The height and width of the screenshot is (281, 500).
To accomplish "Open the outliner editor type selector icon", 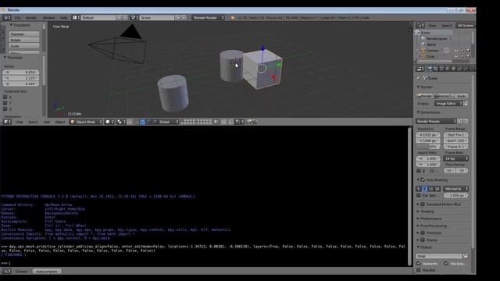I will (x=420, y=26).
